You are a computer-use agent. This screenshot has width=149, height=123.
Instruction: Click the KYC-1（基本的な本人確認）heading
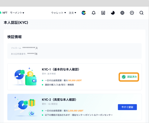[x=61, y=69]
